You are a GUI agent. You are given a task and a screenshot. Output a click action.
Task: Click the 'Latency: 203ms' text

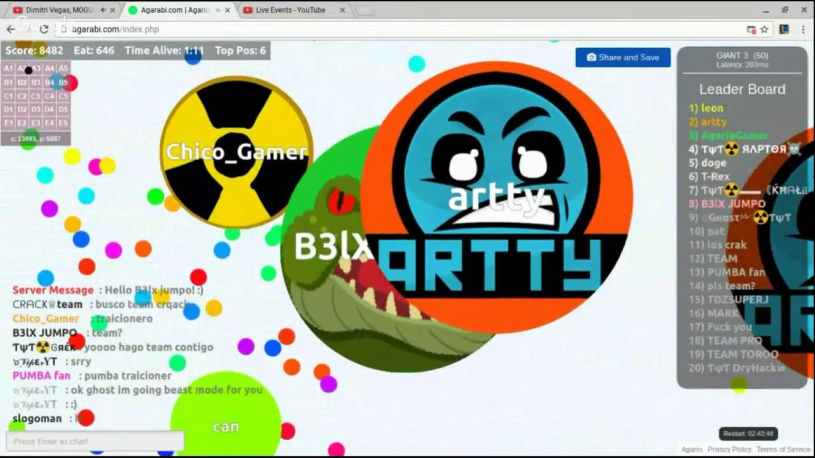click(x=742, y=65)
